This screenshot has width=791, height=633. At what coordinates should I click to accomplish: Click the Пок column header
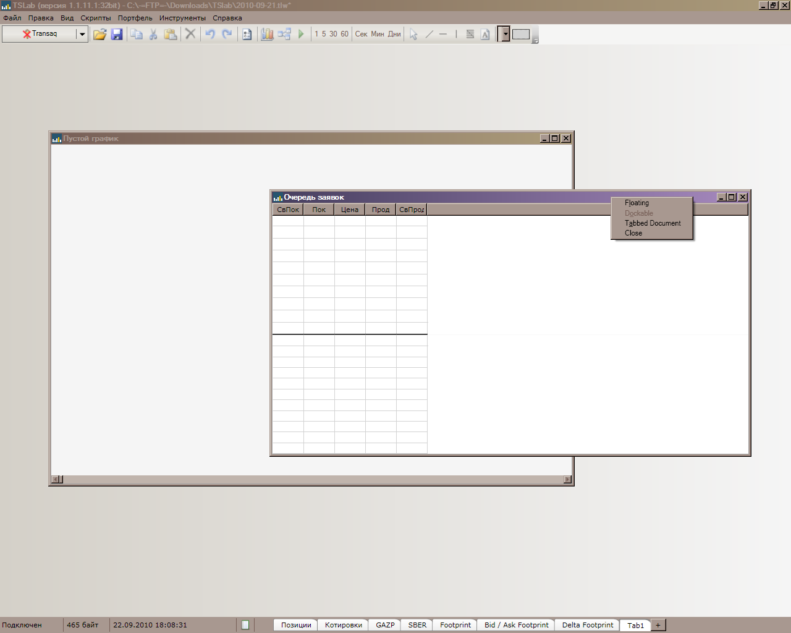click(319, 210)
